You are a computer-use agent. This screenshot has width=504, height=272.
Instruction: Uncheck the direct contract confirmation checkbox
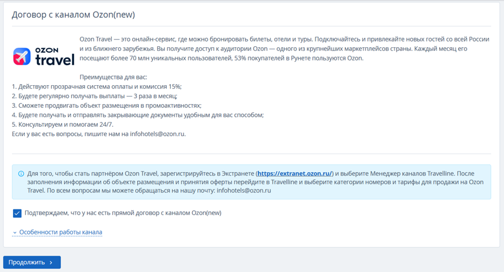17,213
